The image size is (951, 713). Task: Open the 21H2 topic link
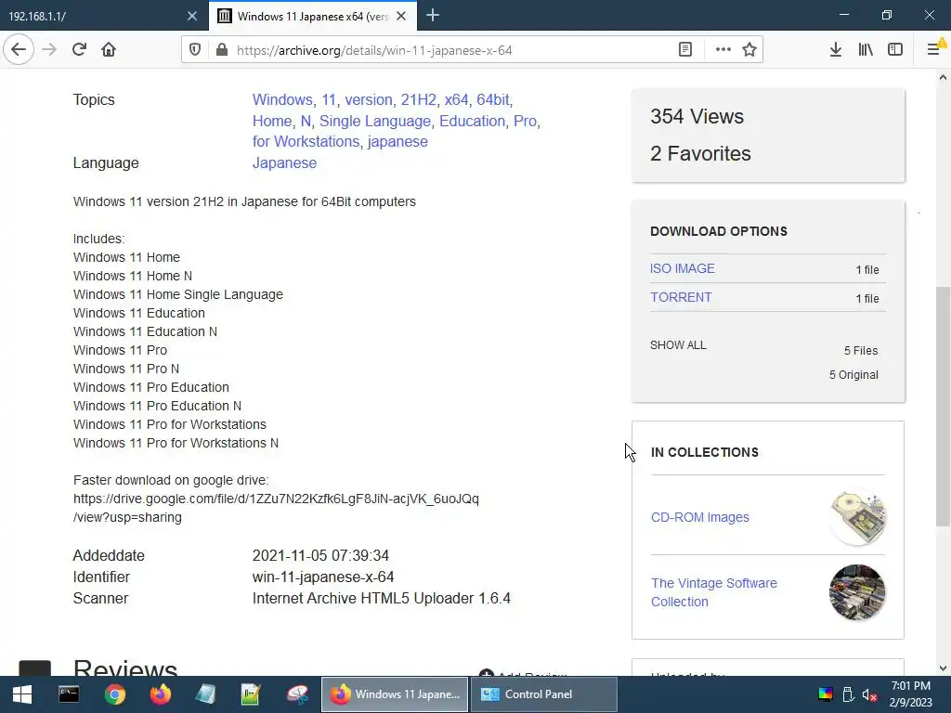[419, 99]
